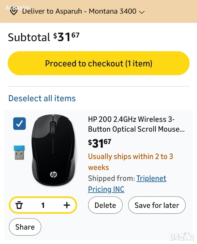
Task: Select the quantity value 1
Action: point(43,205)
